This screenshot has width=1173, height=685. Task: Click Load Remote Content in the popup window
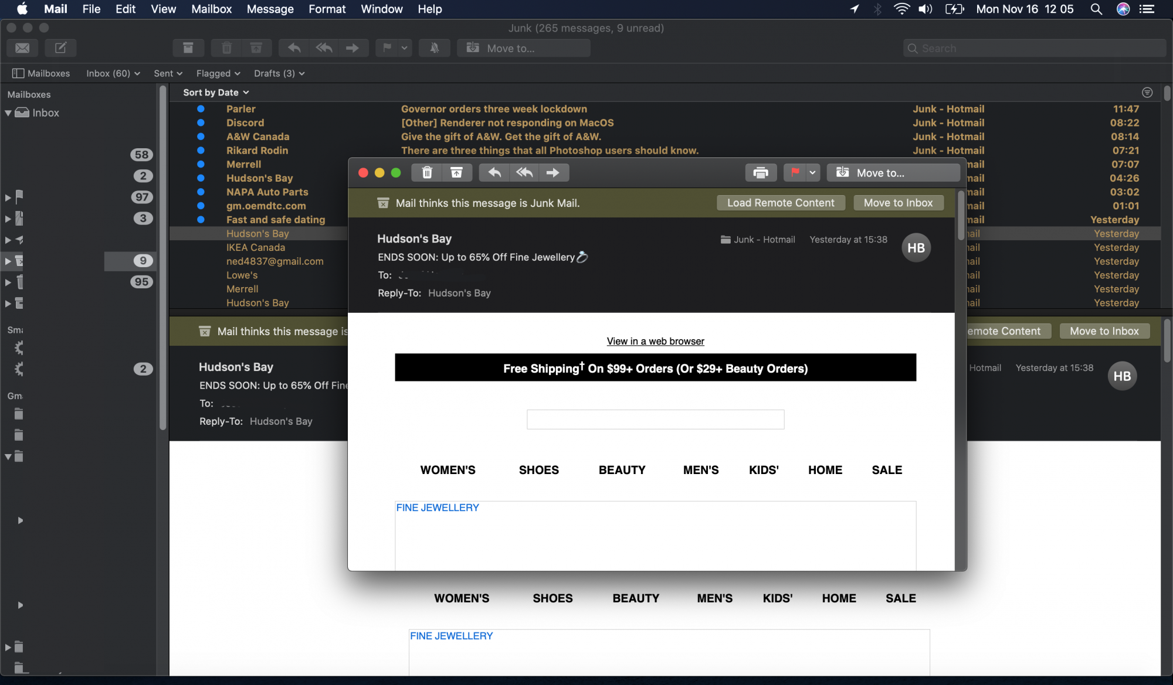coord(781,203)
